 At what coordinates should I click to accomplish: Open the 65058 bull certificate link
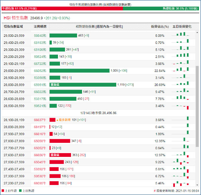(40, 141)
